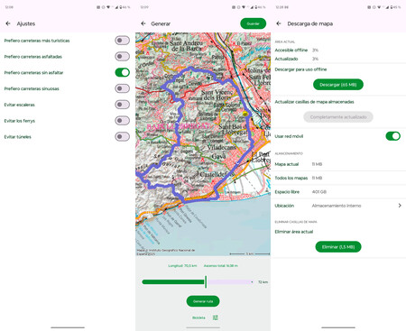Enable Evitar escaleras switch

click(122, 105)
